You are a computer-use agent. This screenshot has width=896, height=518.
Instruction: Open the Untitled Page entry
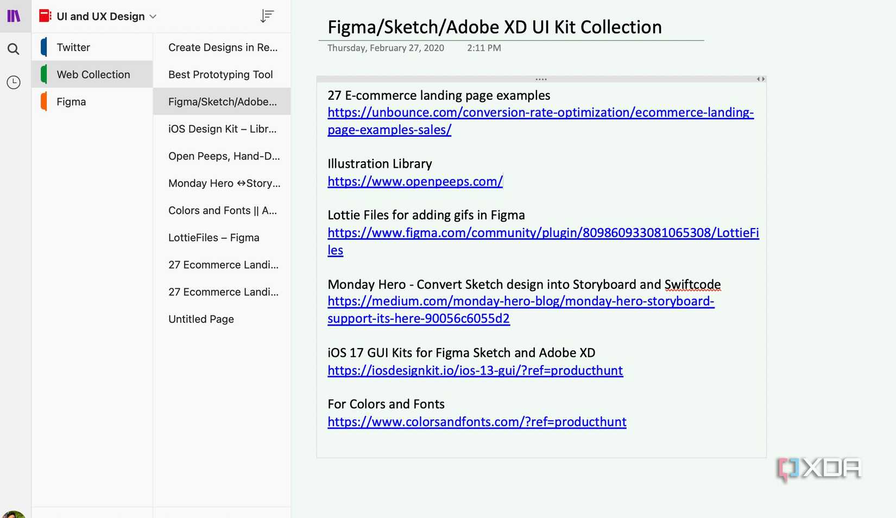coord(222,319)
